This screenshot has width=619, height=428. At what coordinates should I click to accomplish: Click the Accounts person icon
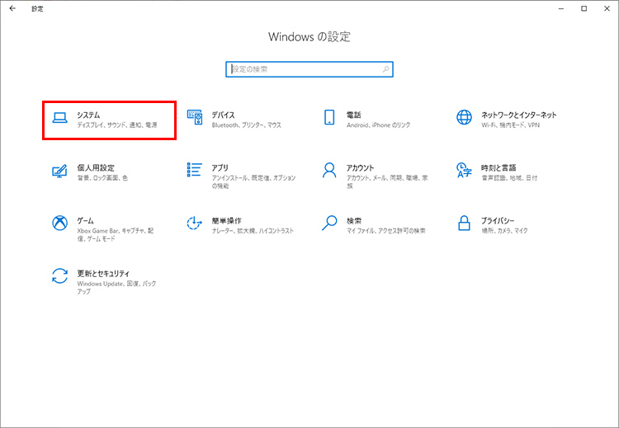point(329,171)
